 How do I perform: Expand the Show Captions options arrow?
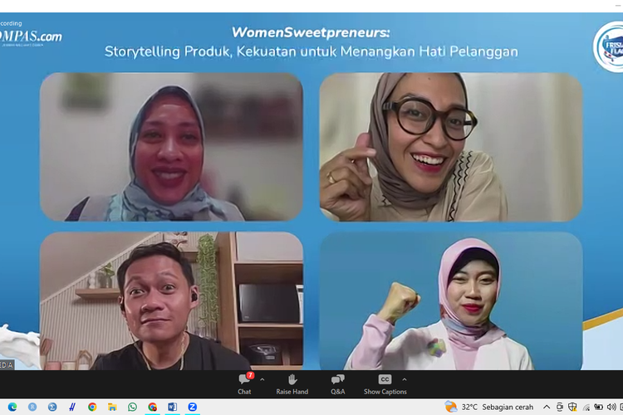[x=405, y=379]
